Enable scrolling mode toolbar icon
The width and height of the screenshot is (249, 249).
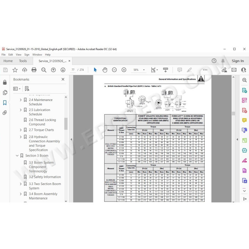(165, 70)
